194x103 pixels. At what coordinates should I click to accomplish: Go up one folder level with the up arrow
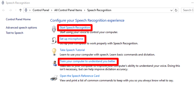(21, 10)
